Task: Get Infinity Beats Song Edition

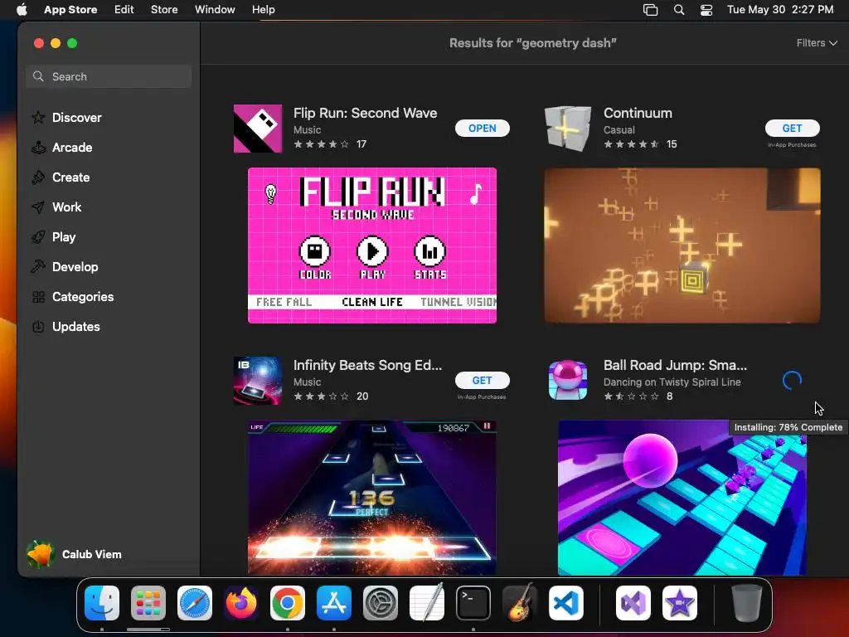Action: (482, 380)
